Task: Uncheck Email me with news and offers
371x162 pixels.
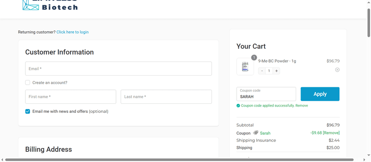Action: click(x=28, y=111)
